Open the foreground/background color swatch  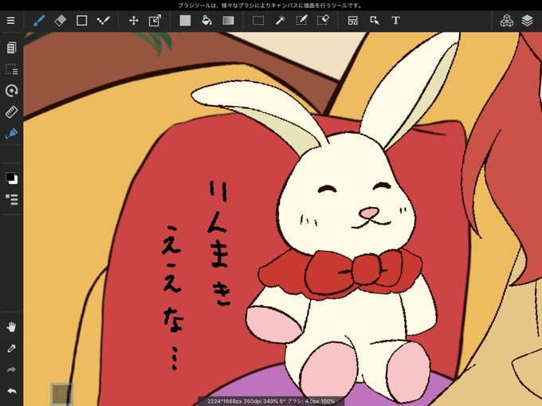coord(11,178)
